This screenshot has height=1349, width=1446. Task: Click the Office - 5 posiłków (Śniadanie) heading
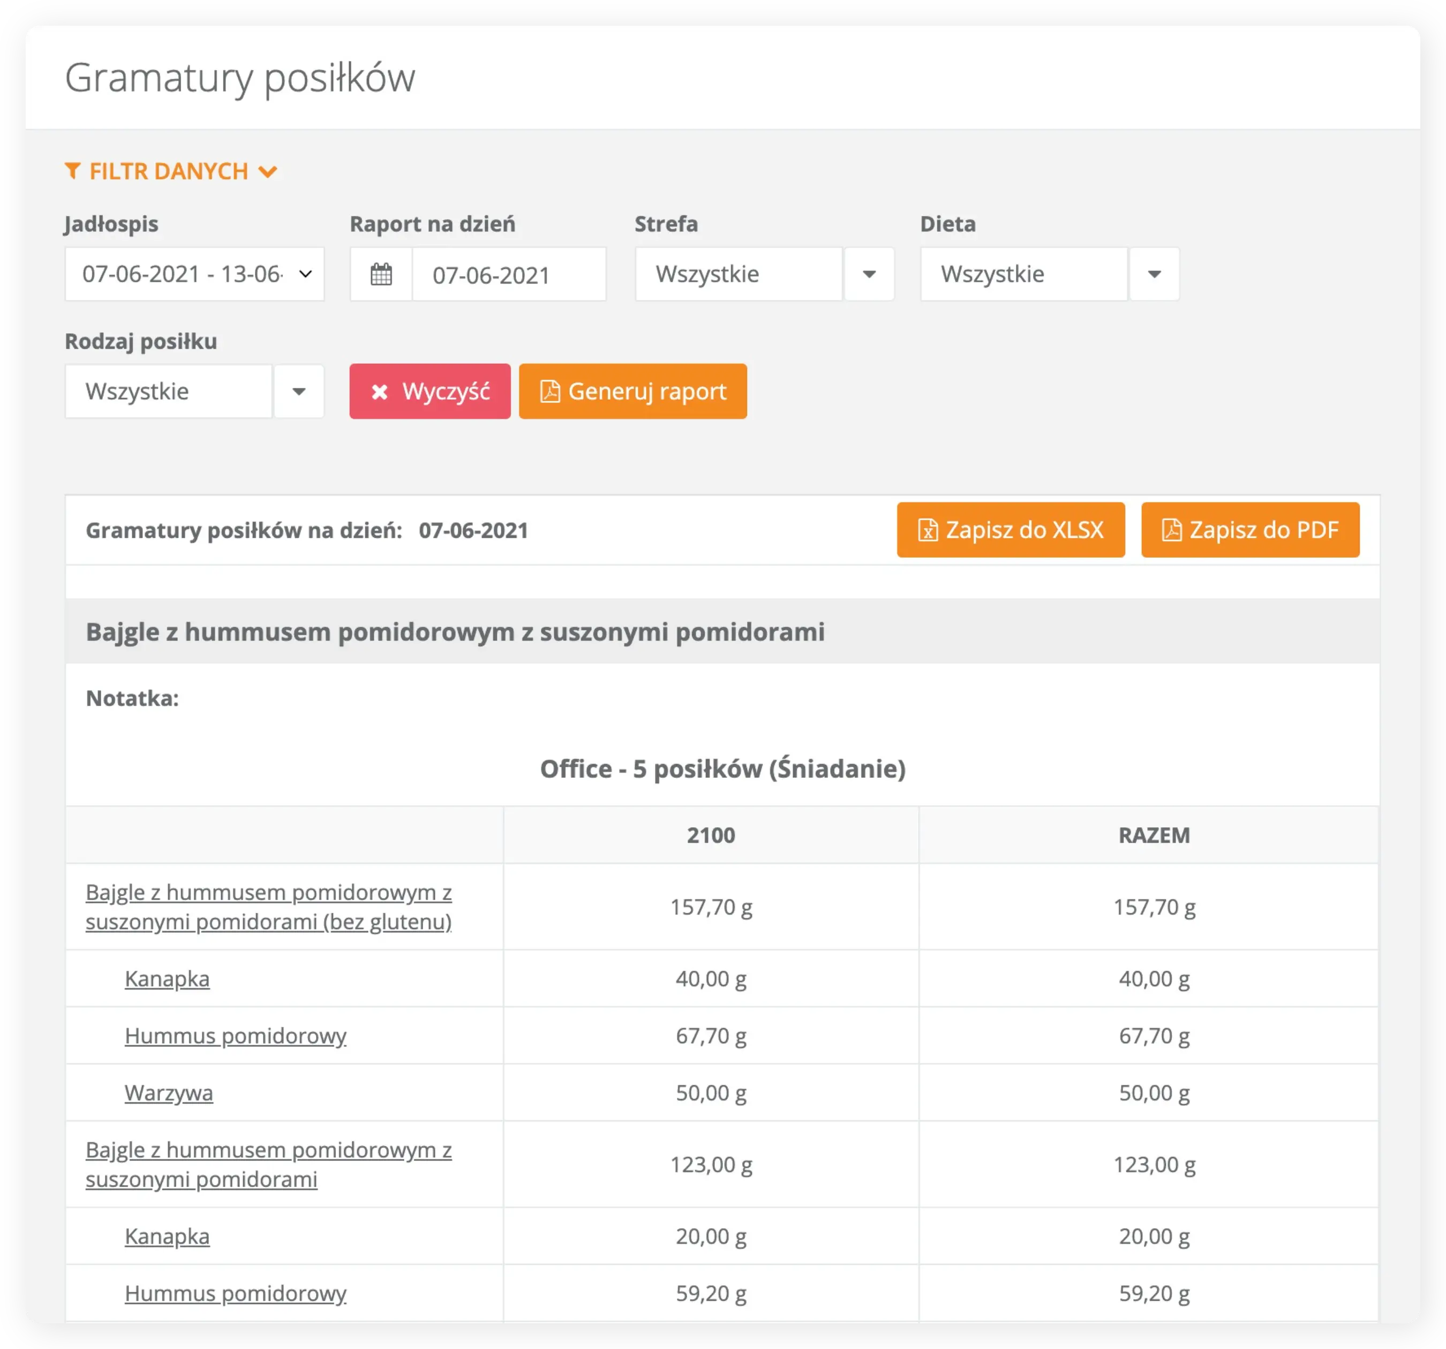[722, 768]
